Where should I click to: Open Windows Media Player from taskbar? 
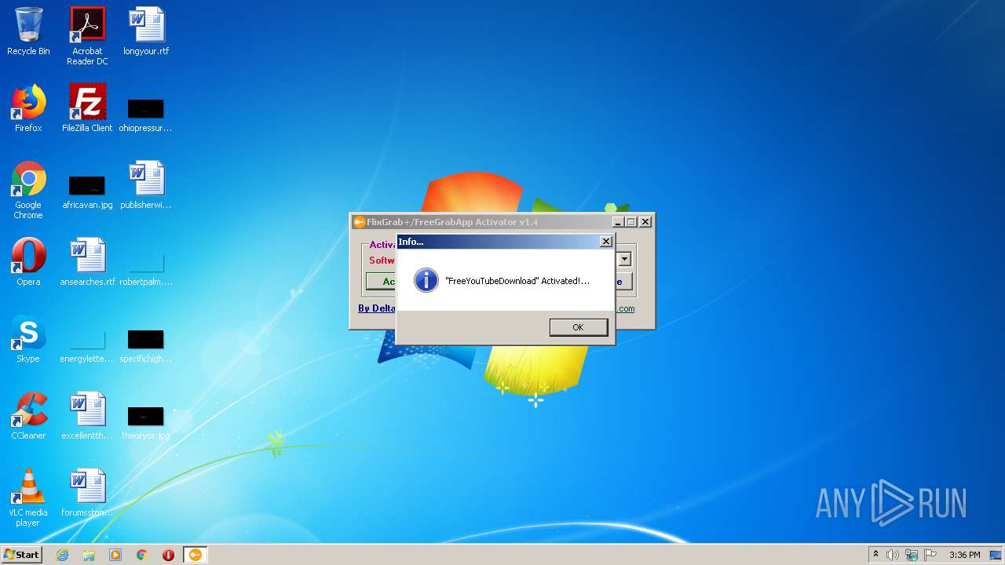115,555
